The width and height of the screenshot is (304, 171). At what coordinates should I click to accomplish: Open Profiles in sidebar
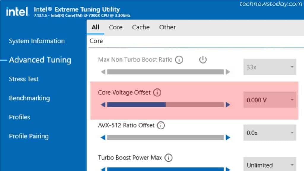pyautogui.click(x=20, y=117)
